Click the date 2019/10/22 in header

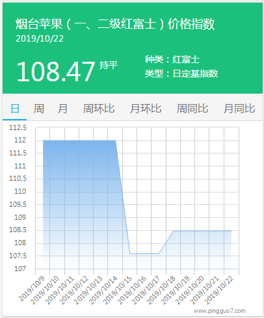[40, 38]
